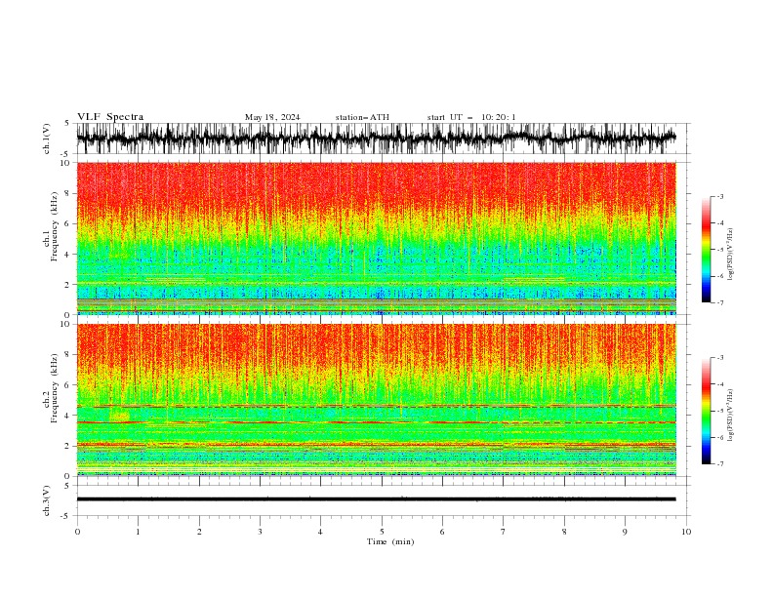Click the "ch.2 Frequency (kHz)" axis label
Viewport: 773px width, 597px height.
pos(51,388)
